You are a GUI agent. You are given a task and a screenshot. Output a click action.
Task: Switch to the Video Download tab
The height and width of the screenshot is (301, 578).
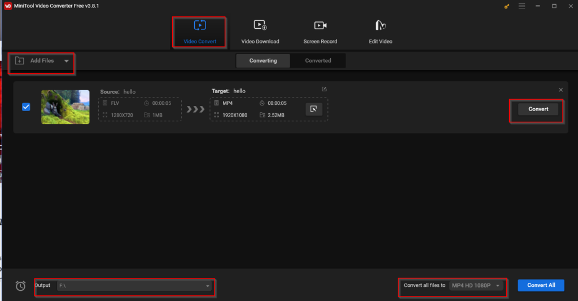(x=260, y=32)
